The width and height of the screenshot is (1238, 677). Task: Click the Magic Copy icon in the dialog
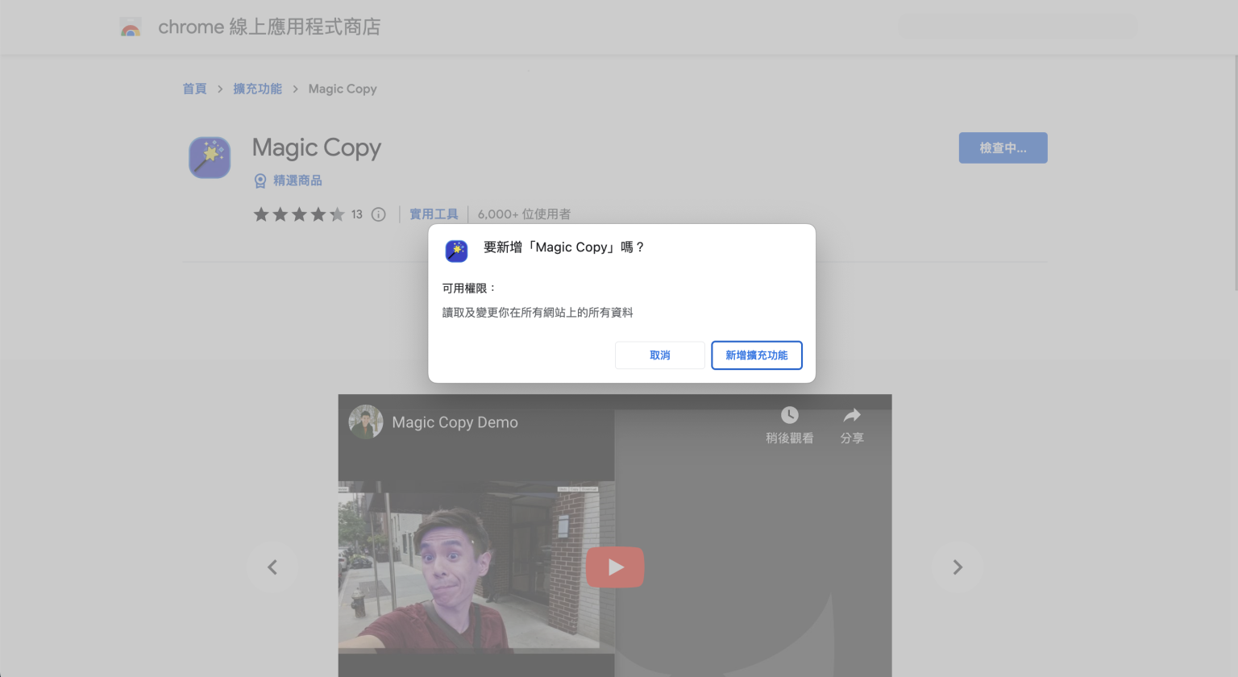[455, 251]
